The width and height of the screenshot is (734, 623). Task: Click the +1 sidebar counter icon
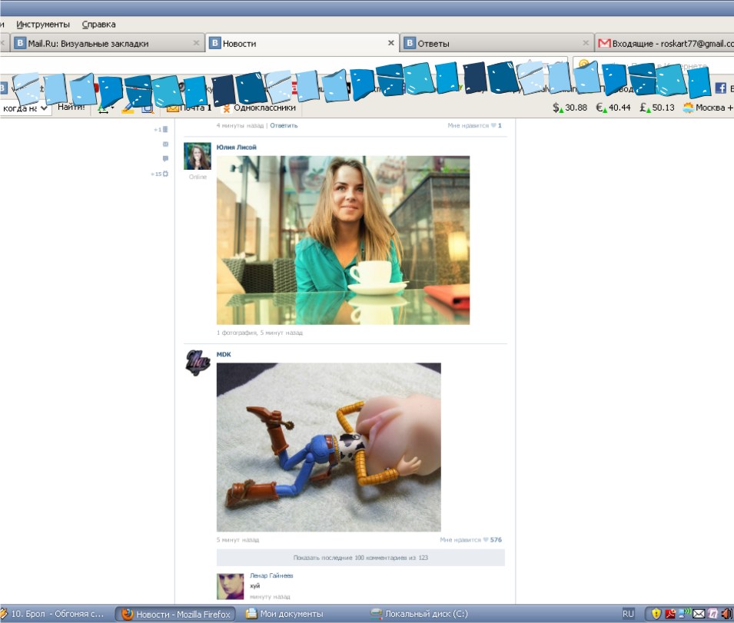point(165,129)
